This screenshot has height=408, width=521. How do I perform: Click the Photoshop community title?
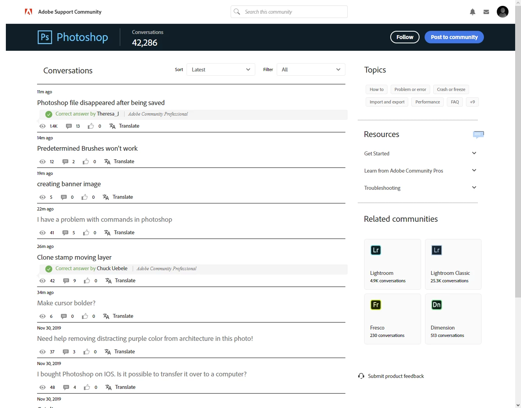pyautogui.click(x=82, y=37)
